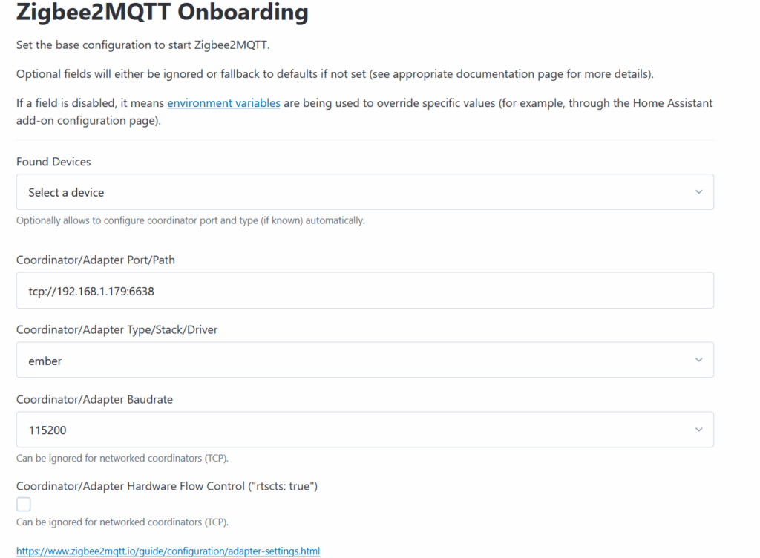Focus the Coordinator/Adapter Port/Path text field
The width and height of the screenshot is (760, 558).
364,291
